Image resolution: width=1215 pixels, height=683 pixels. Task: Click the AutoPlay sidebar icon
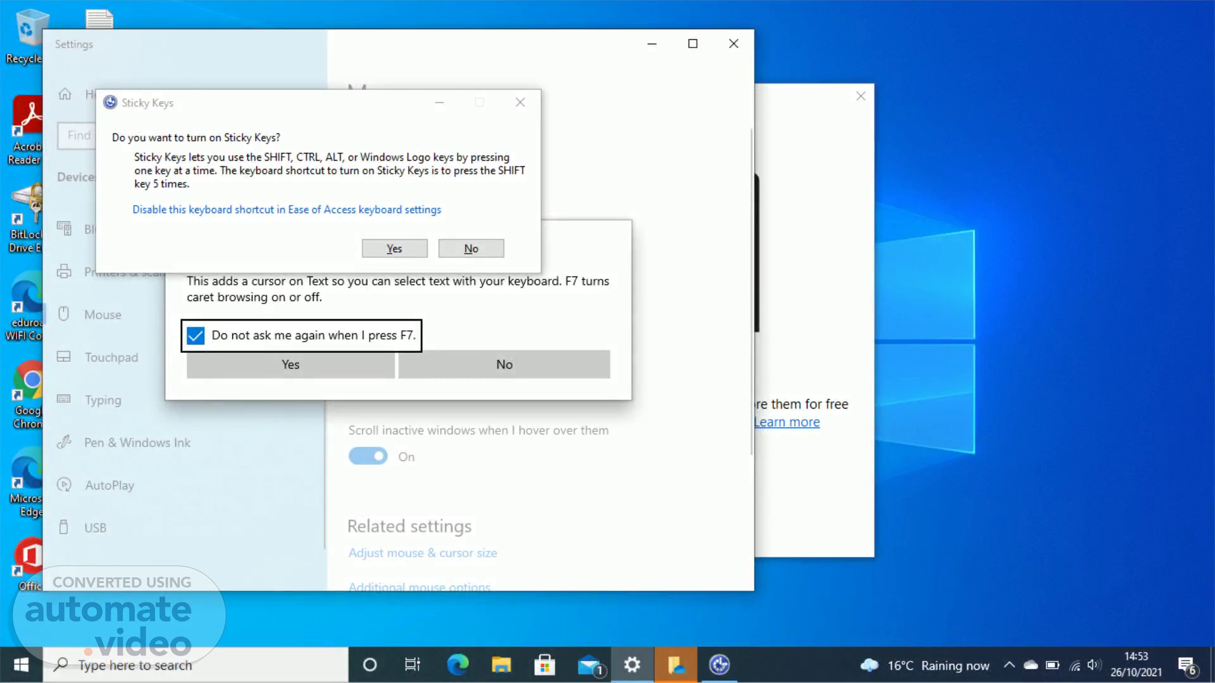click(x=64, y=485)
